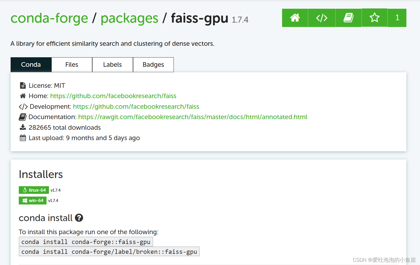Image resolution: width=420 pixels, height=265 pixels.
Task: View the favorites count button showing 1
Action: click(x=397, y=18)
